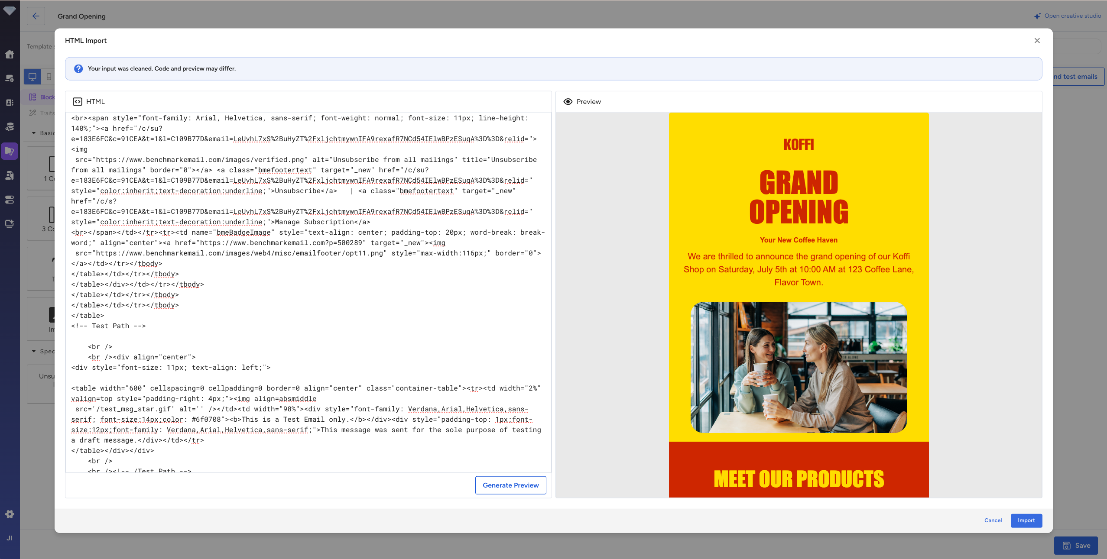Screen dimensions: 1107x559
Task: Open the JI user avatar
Action: (x=10, y=538)
